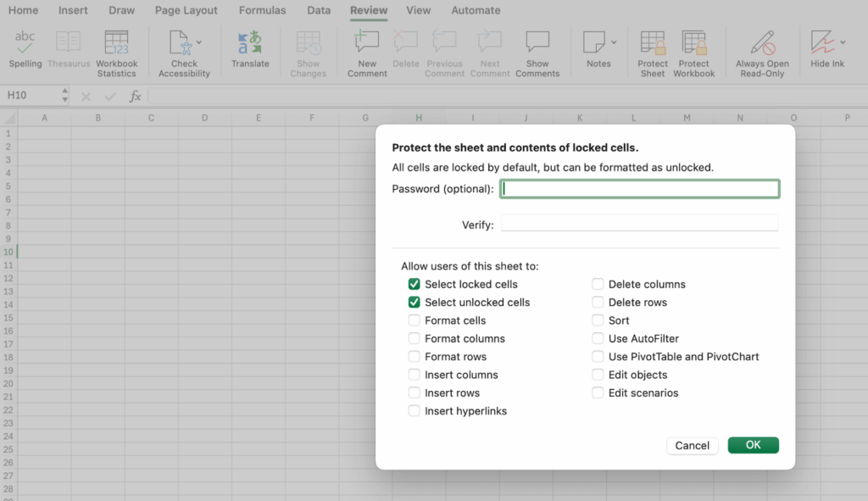Select row 20 header
868x501 pixels.
coord(8,384)
